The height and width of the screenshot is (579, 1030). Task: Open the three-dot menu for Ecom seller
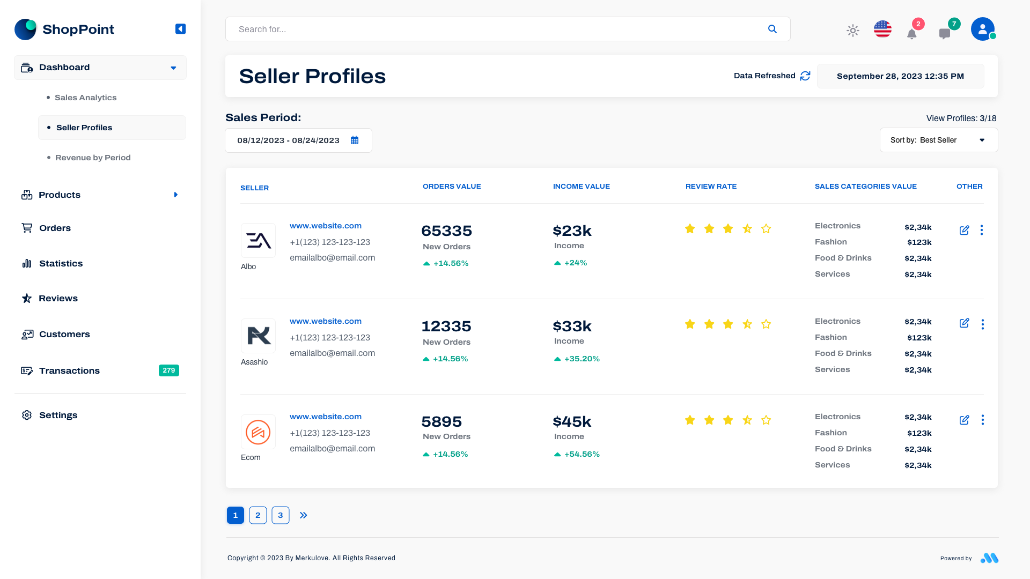tap(983, 420)
